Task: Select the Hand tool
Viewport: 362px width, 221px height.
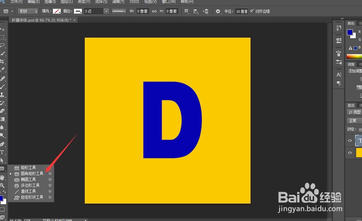Action: 2,177
